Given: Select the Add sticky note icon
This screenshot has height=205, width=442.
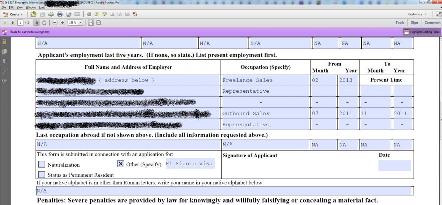Looking at the screenshot, I should [x=97, y=14].
